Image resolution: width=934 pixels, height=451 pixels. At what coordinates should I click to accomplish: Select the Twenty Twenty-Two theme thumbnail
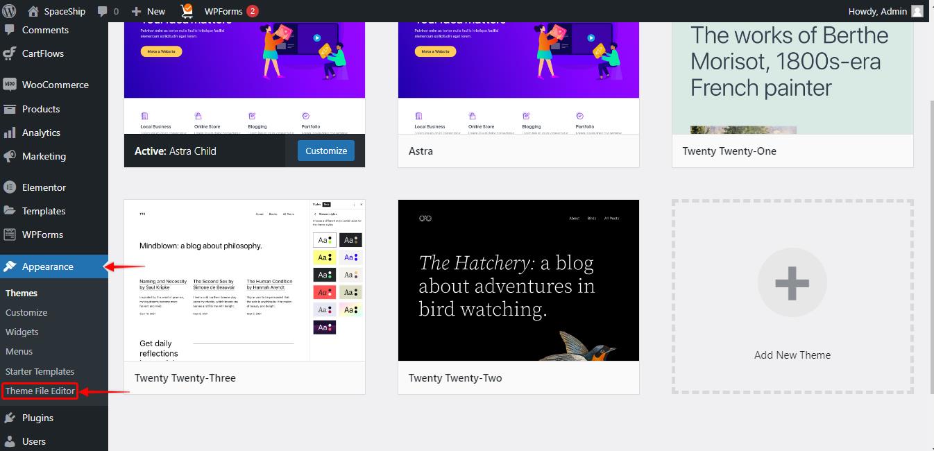tap(518, 280)
